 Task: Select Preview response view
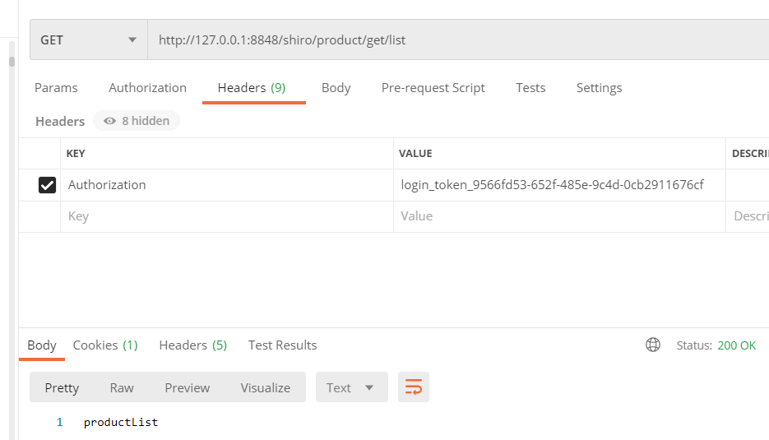187,387
